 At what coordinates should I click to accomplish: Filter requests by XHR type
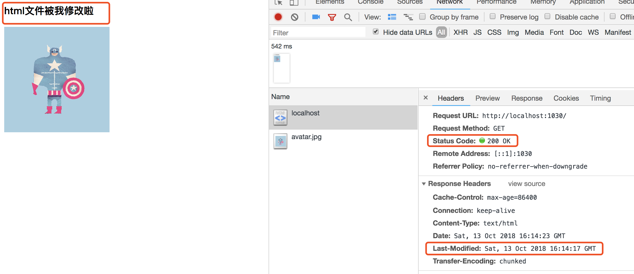460,32
